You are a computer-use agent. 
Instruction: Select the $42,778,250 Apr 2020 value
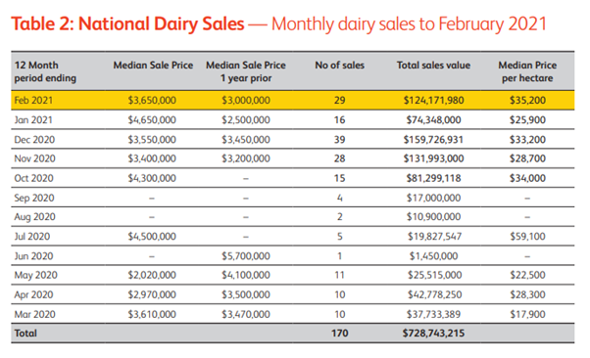click(x=434, y=294)
